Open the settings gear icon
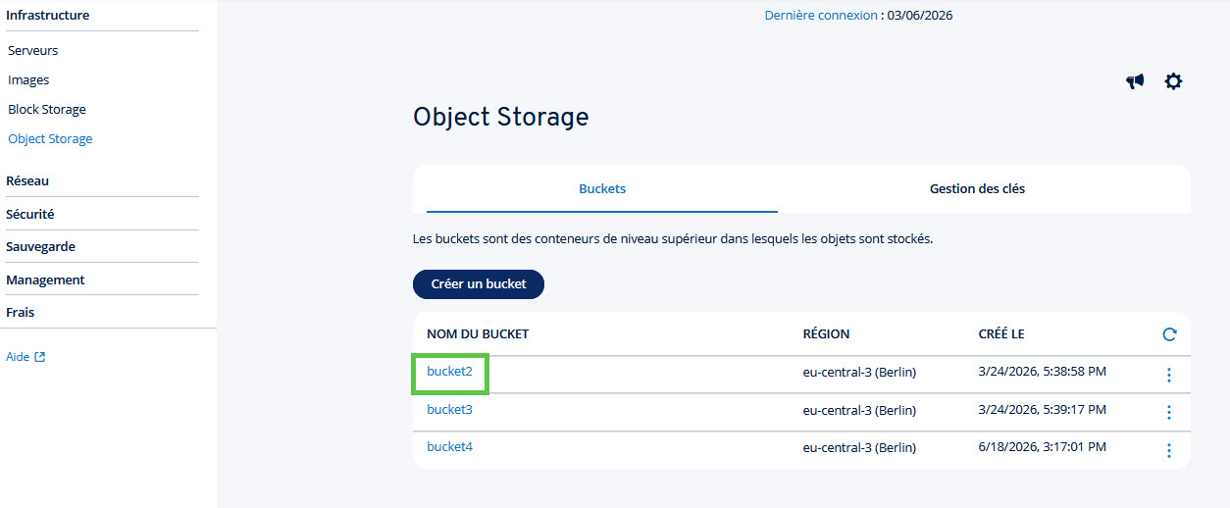This screenshot has width=1230, height=508. click(x=1173, y=81)
